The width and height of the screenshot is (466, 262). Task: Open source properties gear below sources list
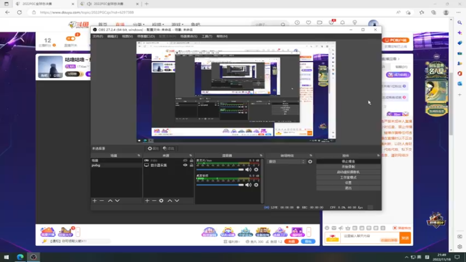[x=161, y=201]
